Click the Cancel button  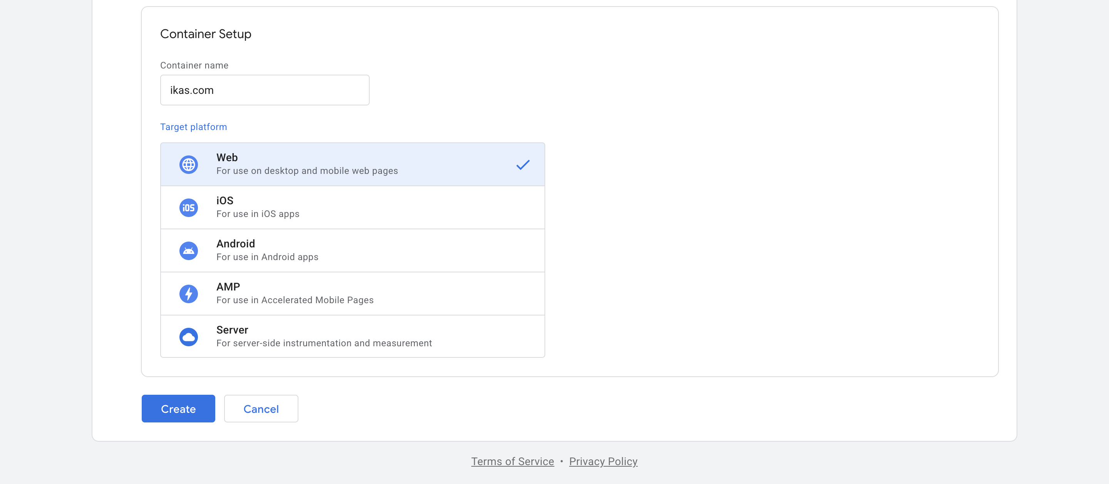click(x=261, y=409)
